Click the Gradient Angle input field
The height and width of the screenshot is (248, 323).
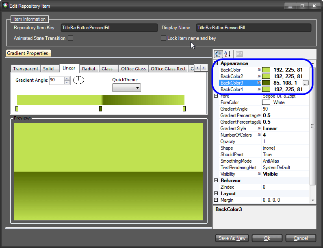56,80
